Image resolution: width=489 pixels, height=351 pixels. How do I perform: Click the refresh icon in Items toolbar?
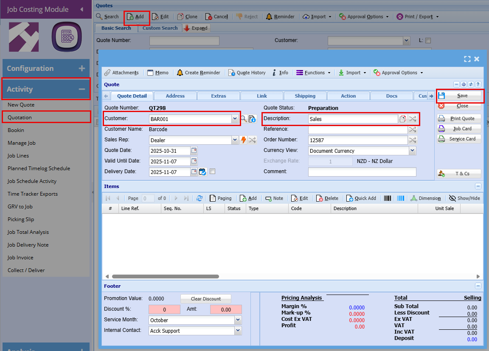(x=200, y=198)
